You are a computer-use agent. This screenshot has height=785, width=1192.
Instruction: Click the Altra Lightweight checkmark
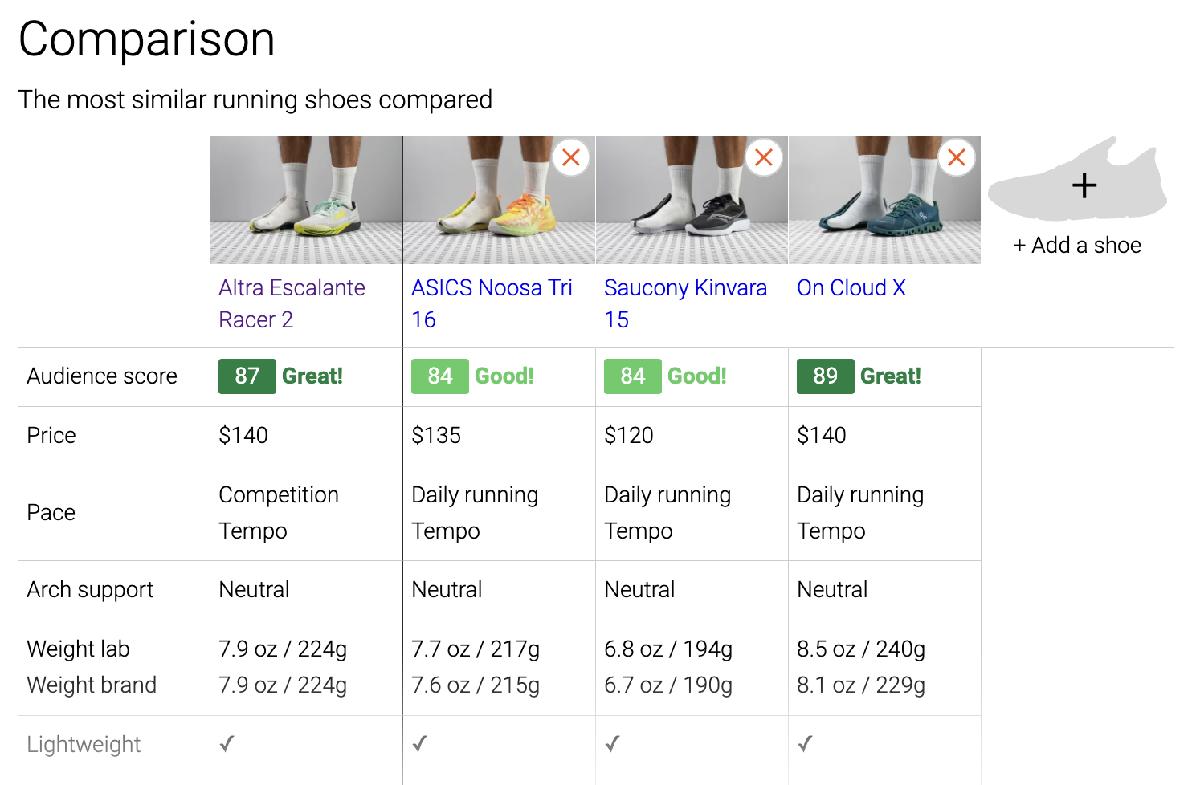pos(227,744)
